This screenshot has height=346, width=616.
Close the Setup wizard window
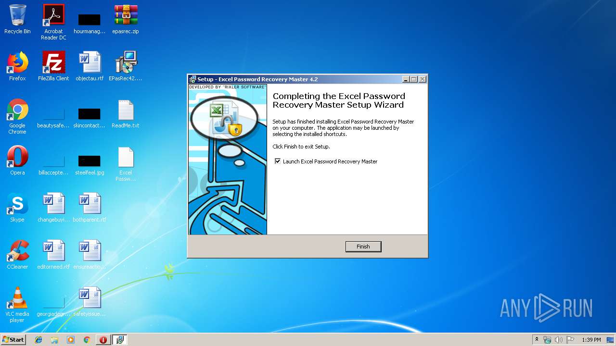click(423, 79)
